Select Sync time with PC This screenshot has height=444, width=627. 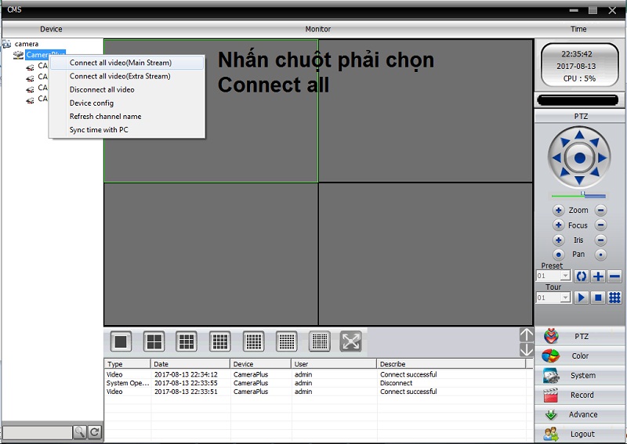pos(127,130)
